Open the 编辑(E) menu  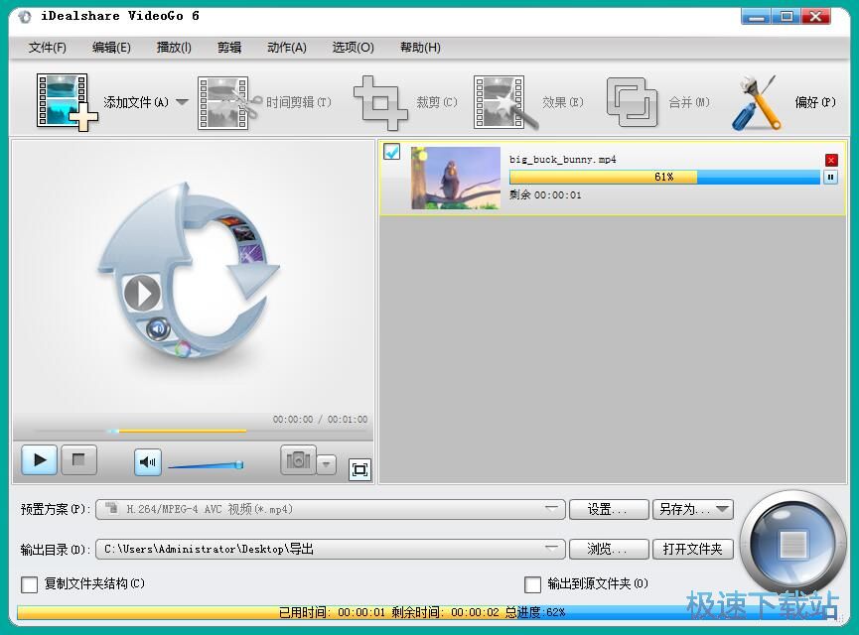pos(111,48)
